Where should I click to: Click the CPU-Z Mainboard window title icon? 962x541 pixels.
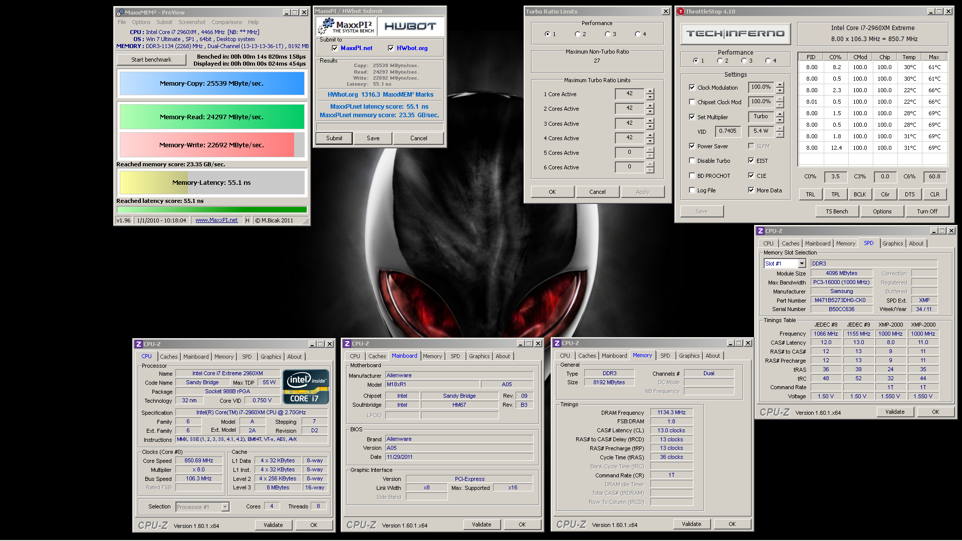pos(347,344)
